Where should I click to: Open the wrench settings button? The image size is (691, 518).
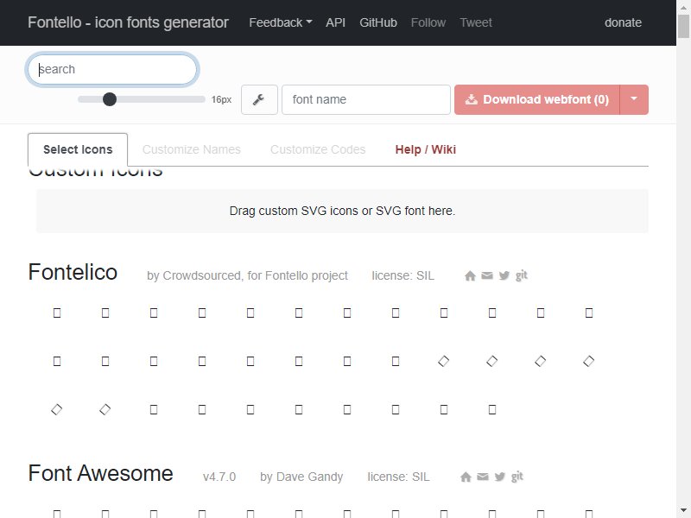tap(259, 99)
